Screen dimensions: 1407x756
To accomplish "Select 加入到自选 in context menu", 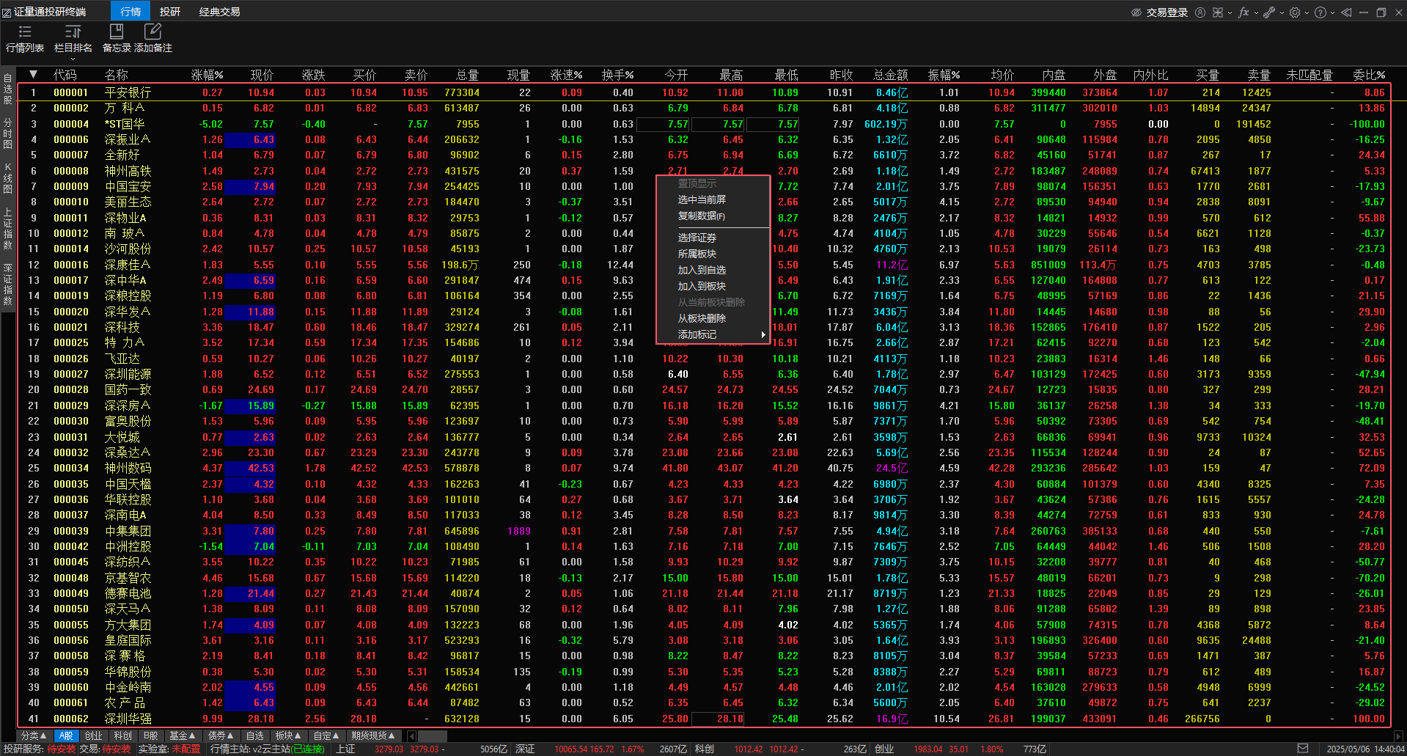I will pos(702,270).
